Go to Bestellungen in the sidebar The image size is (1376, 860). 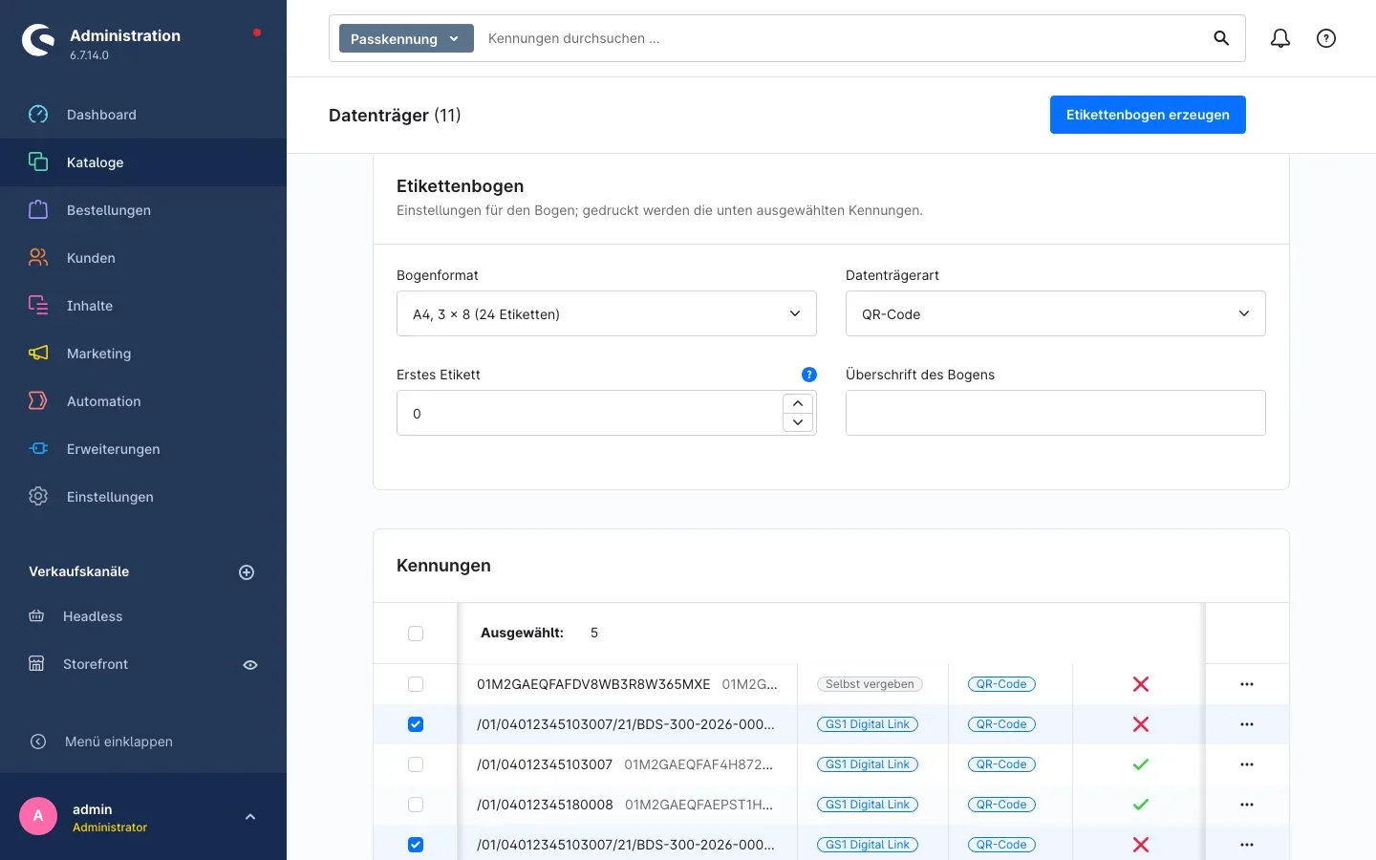point(143,210)
